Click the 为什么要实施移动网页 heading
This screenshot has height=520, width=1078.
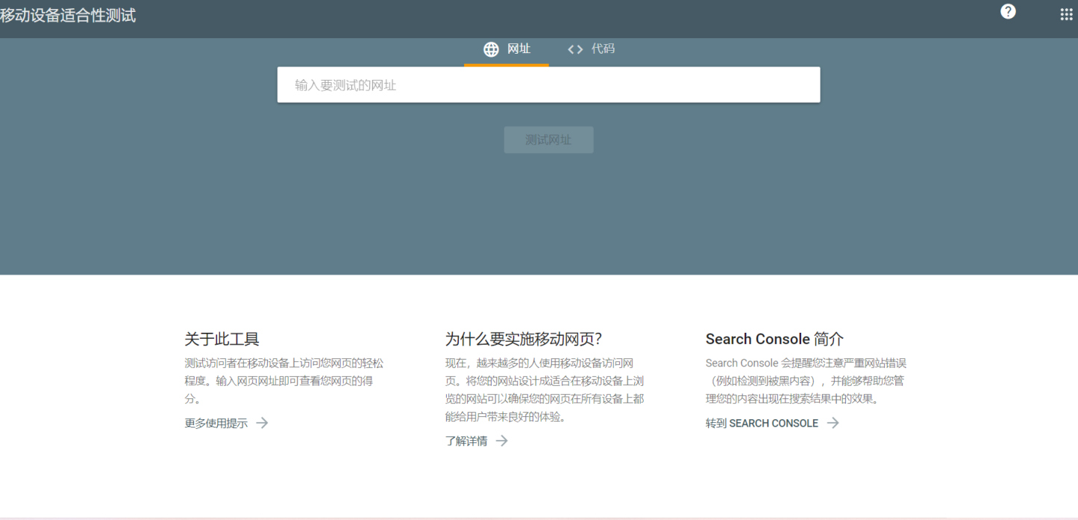click(522, 339)
